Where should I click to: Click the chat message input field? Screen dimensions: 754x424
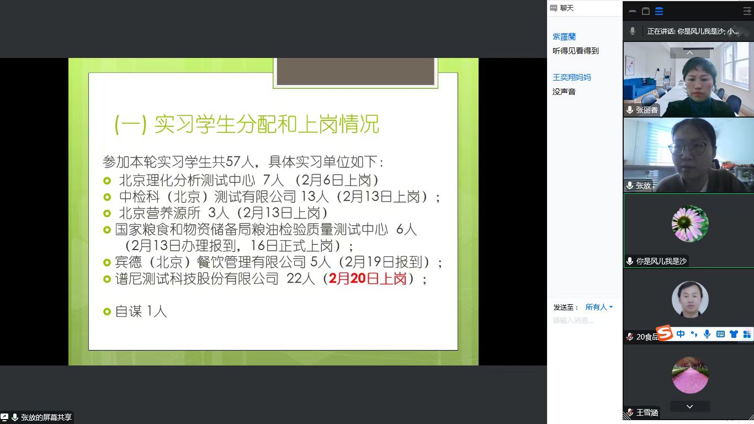coord(585,321)
